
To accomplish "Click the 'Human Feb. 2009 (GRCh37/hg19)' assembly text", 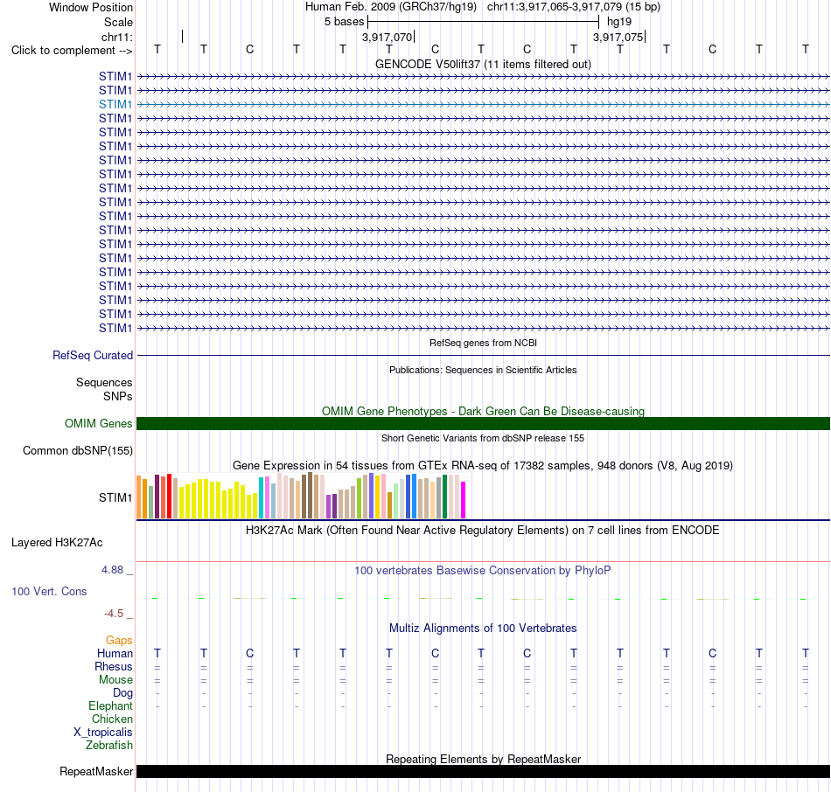I will tap(391, 7).
